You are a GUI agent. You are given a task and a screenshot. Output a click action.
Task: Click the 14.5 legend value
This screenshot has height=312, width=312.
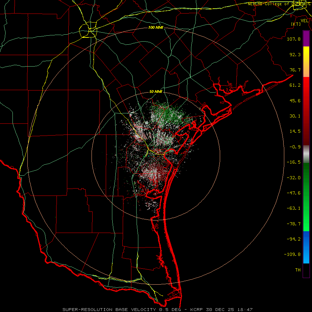[x=295, y=131]
